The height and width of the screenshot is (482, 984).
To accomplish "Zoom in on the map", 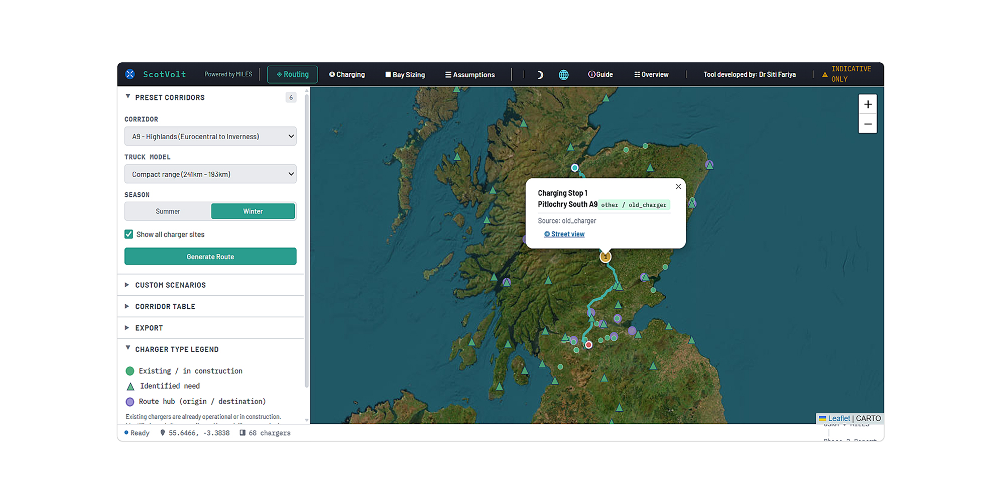I will coord(868,104).
